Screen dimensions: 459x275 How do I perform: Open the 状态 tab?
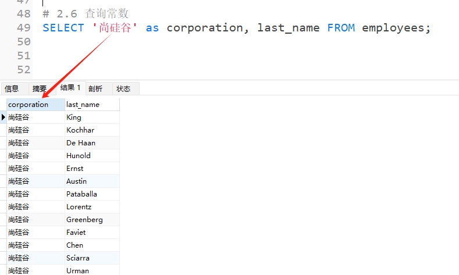coord(123,89)
